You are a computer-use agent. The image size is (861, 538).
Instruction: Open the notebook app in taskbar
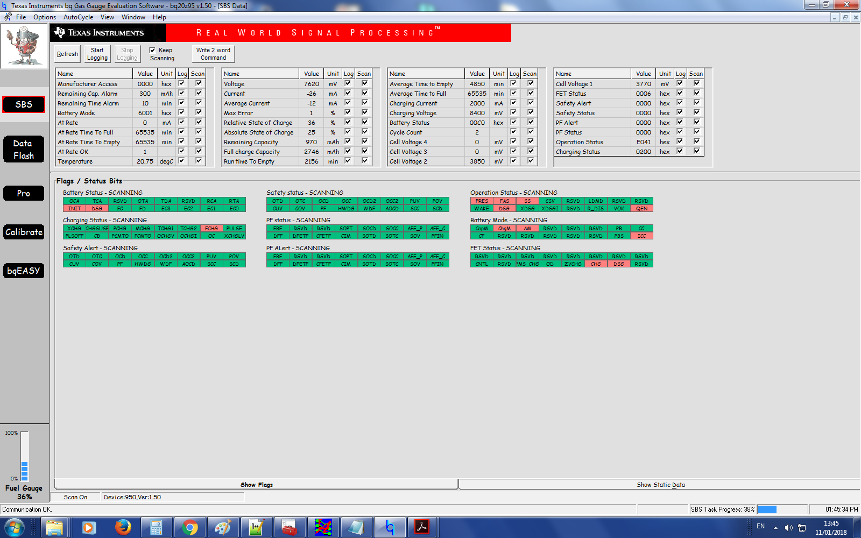(356, 528)
